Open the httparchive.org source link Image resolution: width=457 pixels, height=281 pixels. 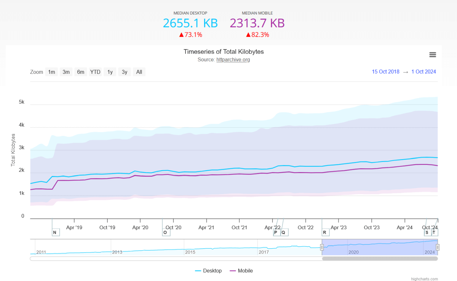pos(233,60)
